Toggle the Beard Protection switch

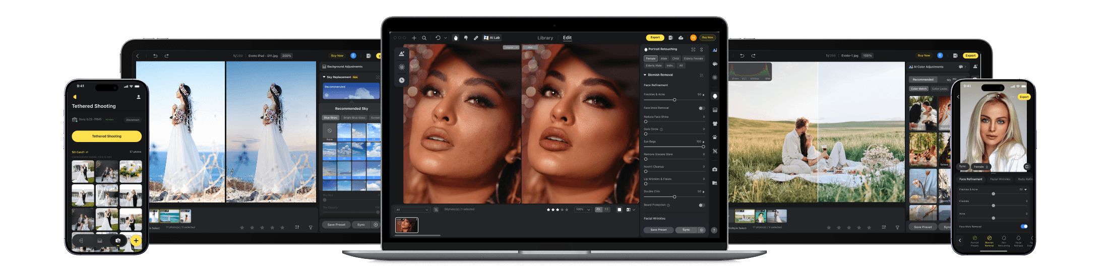coord(701,205)
